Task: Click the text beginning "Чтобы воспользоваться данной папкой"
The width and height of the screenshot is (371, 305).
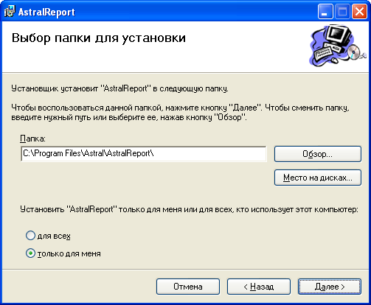Action: pyautogui.click(x=180, y=113)
